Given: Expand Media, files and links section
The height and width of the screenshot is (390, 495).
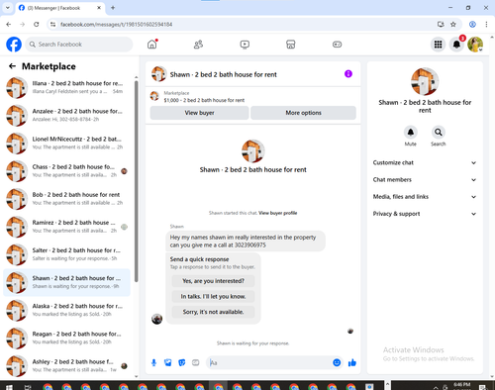Looking at the screenshot, I should click(425, 197).
